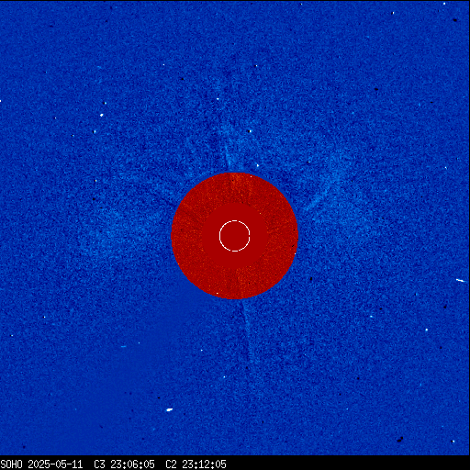The image size is (470, 470).
Task: Select the dark double blob near bottom-right corner
Action: [x=399, y=440]
